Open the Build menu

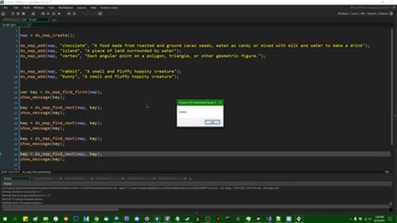pos(26,8)
